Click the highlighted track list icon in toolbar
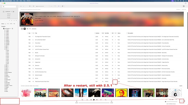The image size is (188, 105). click(x=59, y=6)
